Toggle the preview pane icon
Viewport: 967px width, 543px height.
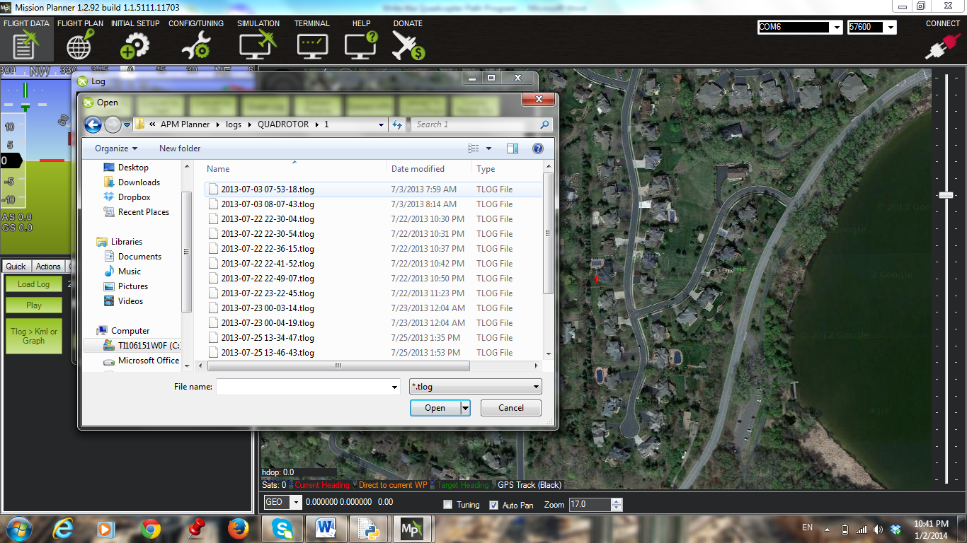pos(513,148)
